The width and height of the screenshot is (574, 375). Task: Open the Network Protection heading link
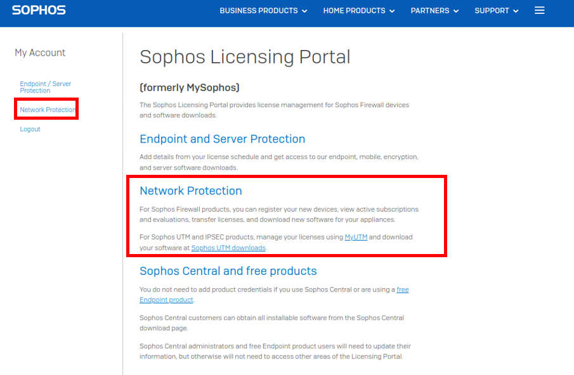(191, 191)
